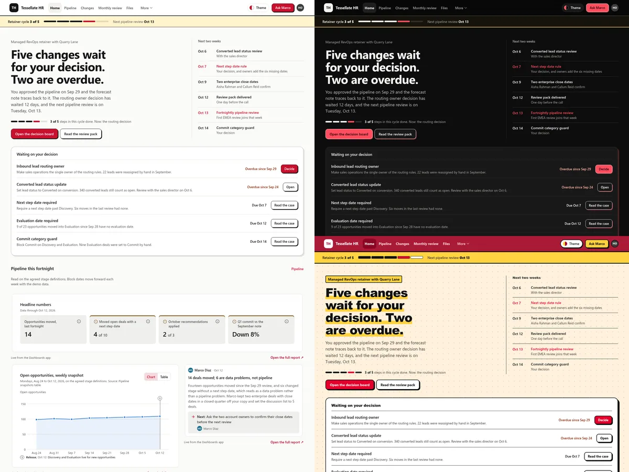The width and height of the screenshot is (629, 472).
Task: Click Decide for Inbound lead routing, light panel
Action: click(x=289, y=169)
